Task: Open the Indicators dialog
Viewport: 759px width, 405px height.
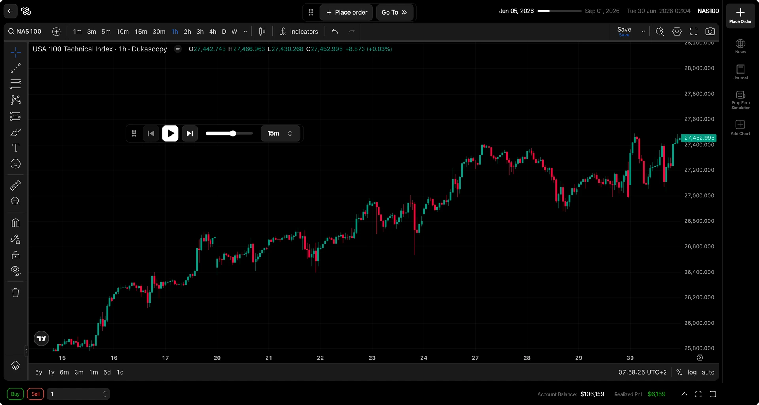Action: click(x=299, y=32)
